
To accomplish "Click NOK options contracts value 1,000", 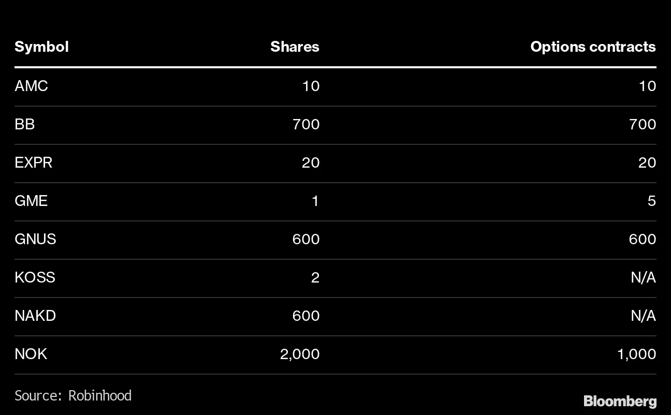I will tap(636, 354).
